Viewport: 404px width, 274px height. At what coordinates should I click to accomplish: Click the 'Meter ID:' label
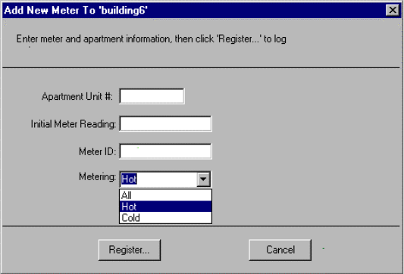coord(97,151)
